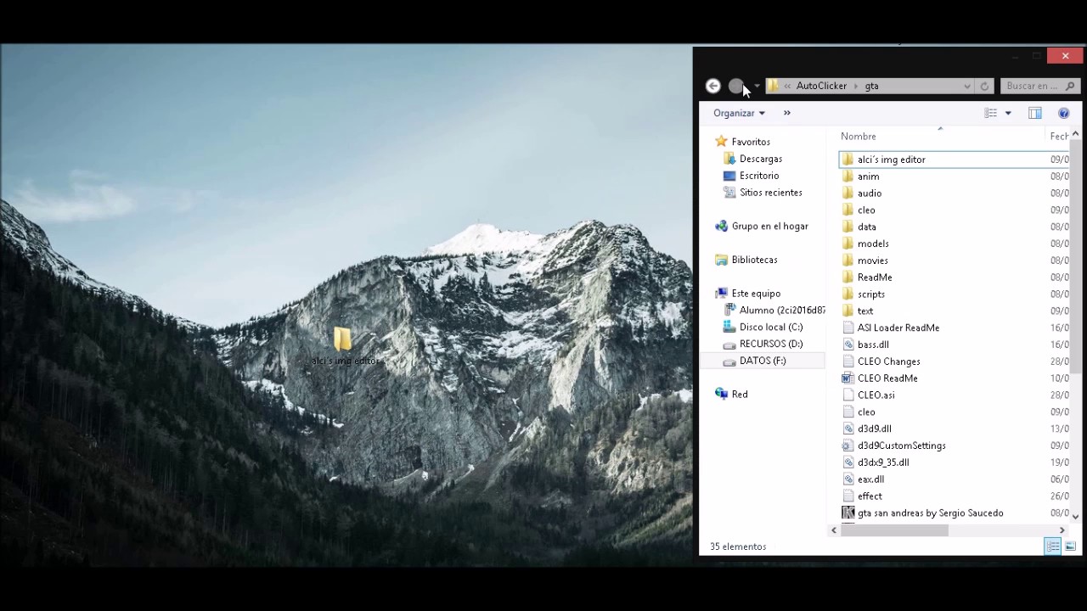The image size is (1087, 611).
Task: Select the scripts folder
Action: (x=871, y=294)
